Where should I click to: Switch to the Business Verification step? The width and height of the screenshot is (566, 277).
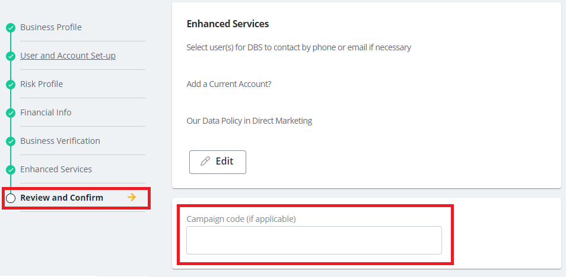point(60,141)
